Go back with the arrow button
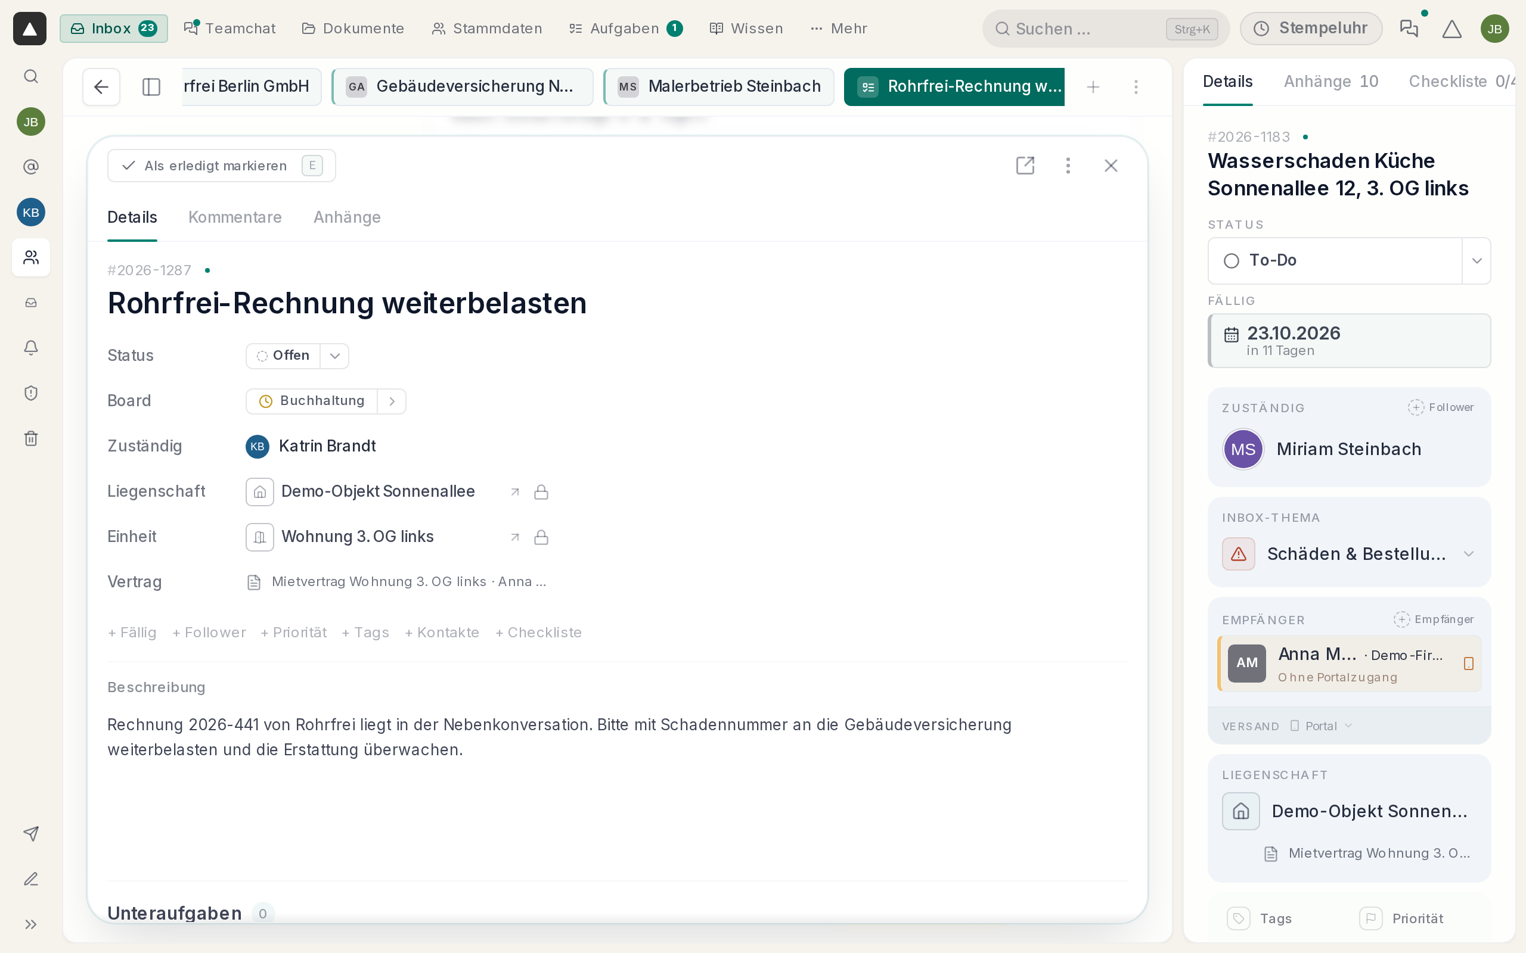Screen dimensions: 1526x953 [101, 86]
